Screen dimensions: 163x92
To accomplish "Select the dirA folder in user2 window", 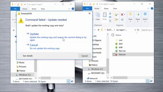I will (119, 44).
